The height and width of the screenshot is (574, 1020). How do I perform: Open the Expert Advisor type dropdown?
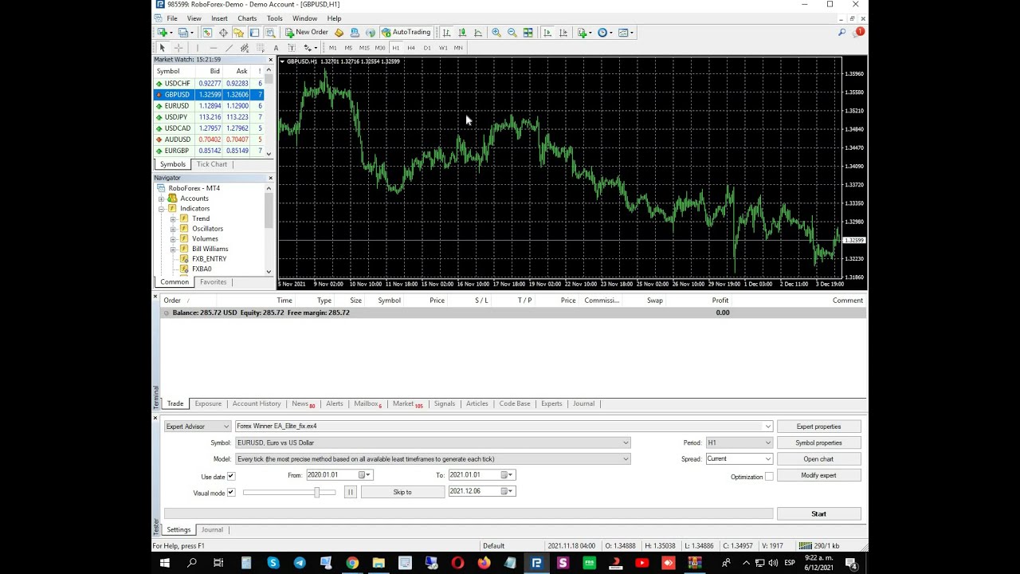pos(198,427)
